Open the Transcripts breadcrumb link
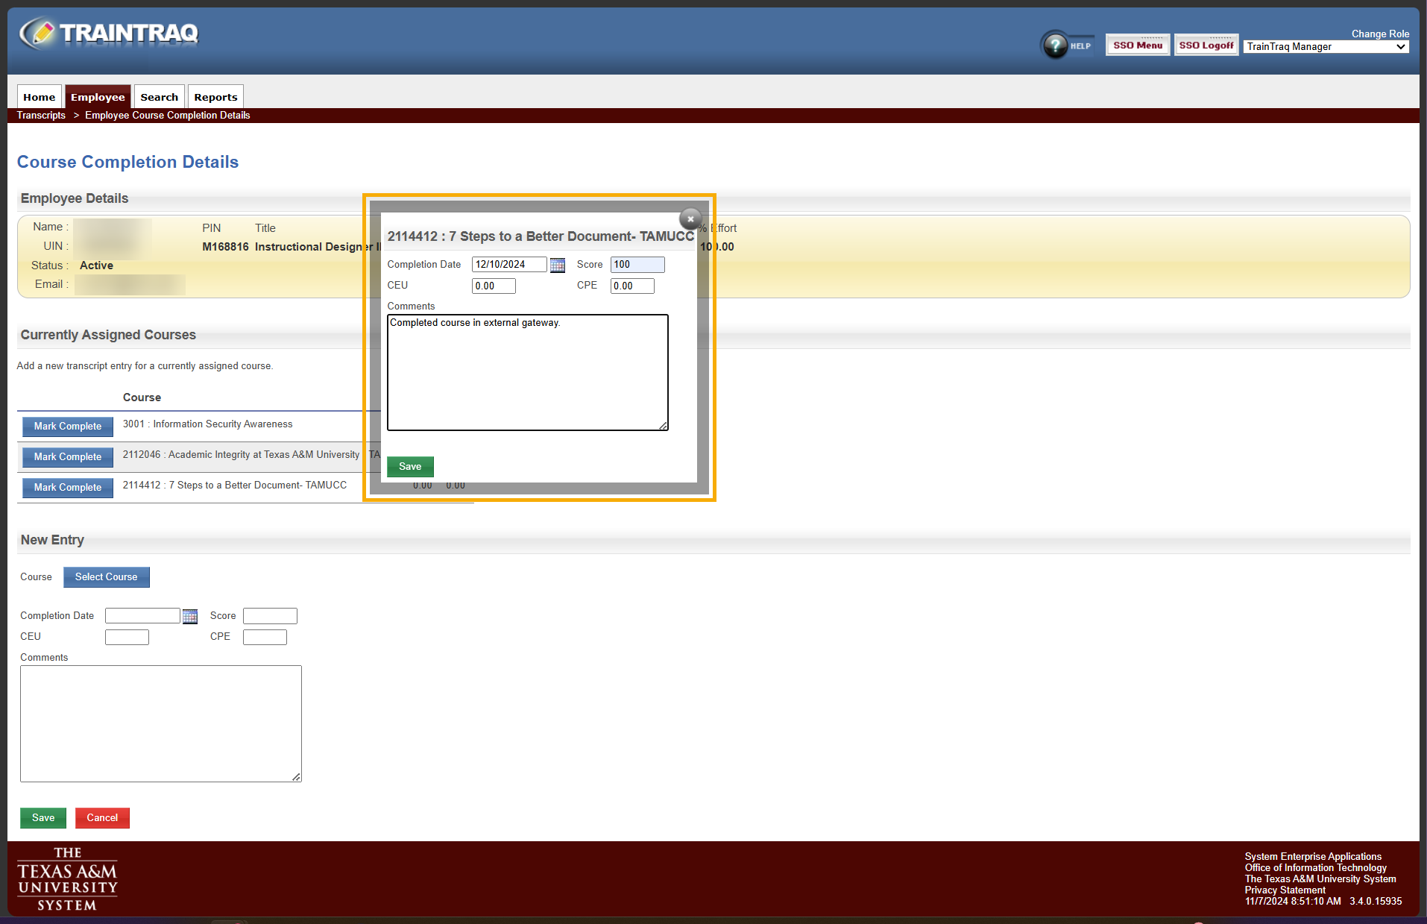1427x924 pixels. (x=41, y=115)
